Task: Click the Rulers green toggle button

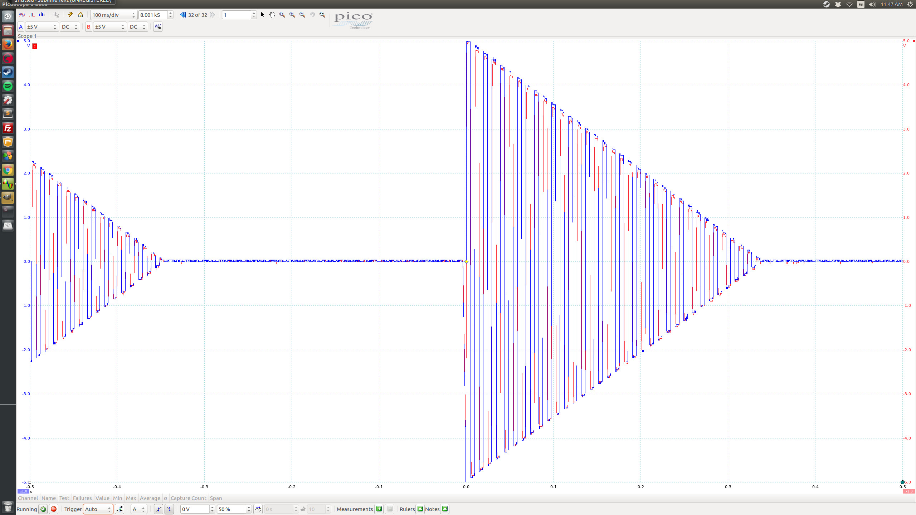Action: [x=420, y=509]
